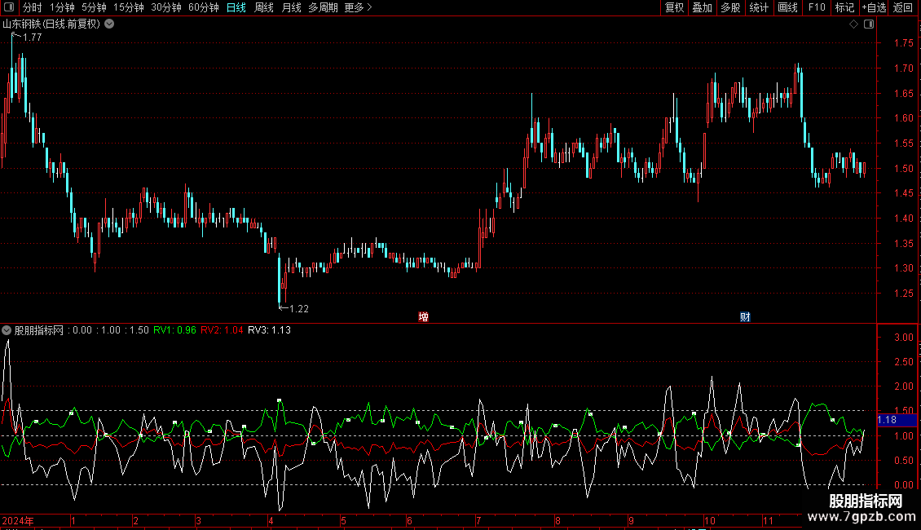Click the panel layout icon at top-left

coord(9,7)
